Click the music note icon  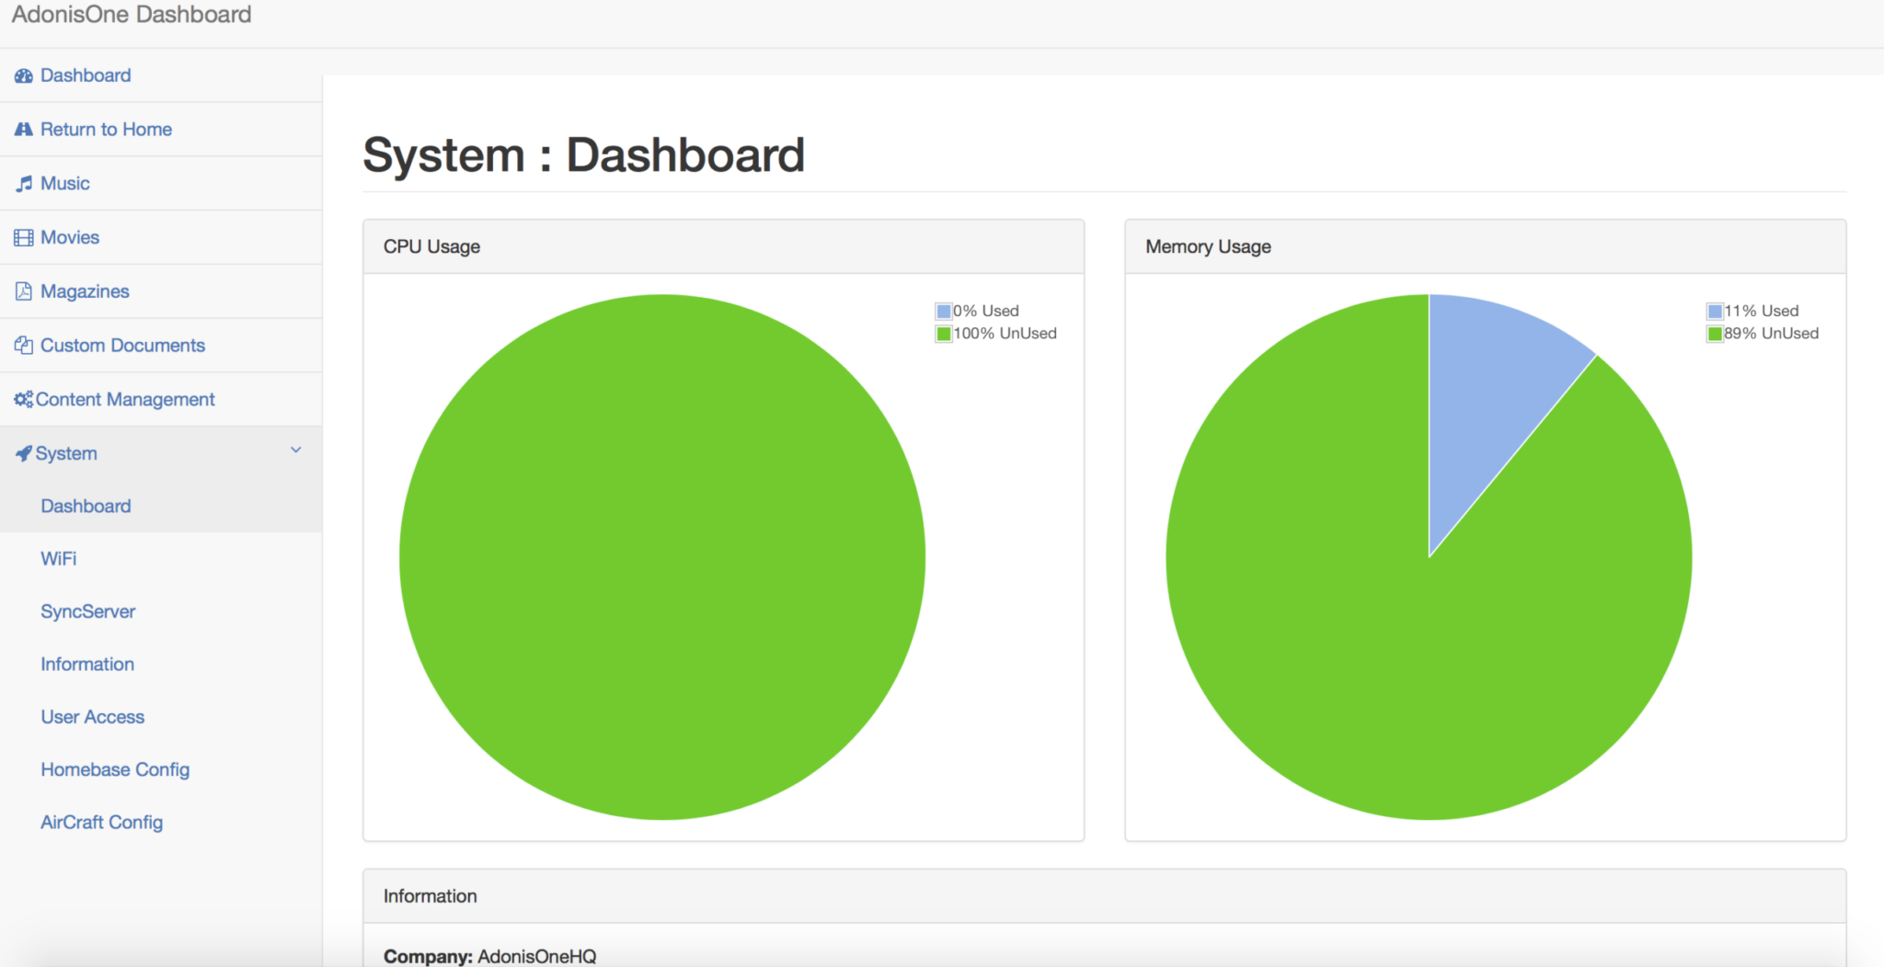coord(24,184)
